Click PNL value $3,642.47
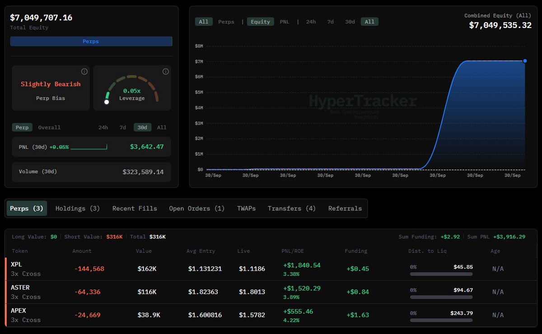 pyautogui.click(x=147, y=147)
